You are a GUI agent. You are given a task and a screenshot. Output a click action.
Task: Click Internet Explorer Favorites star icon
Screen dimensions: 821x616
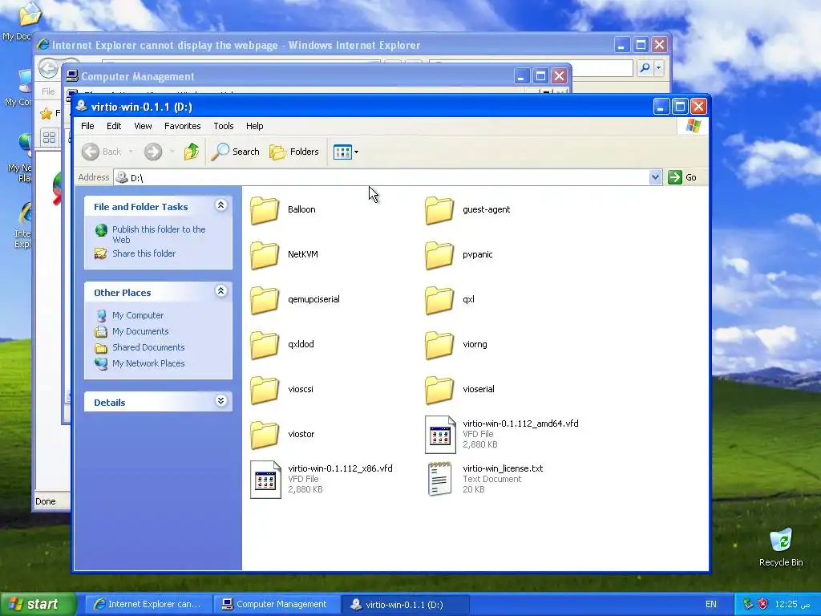[x=46, y=114]
